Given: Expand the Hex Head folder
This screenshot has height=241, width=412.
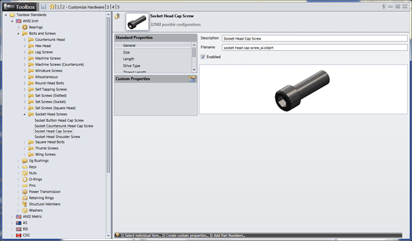Looking at the screenshot, I should pyautogui.click(x=24, y=46).
